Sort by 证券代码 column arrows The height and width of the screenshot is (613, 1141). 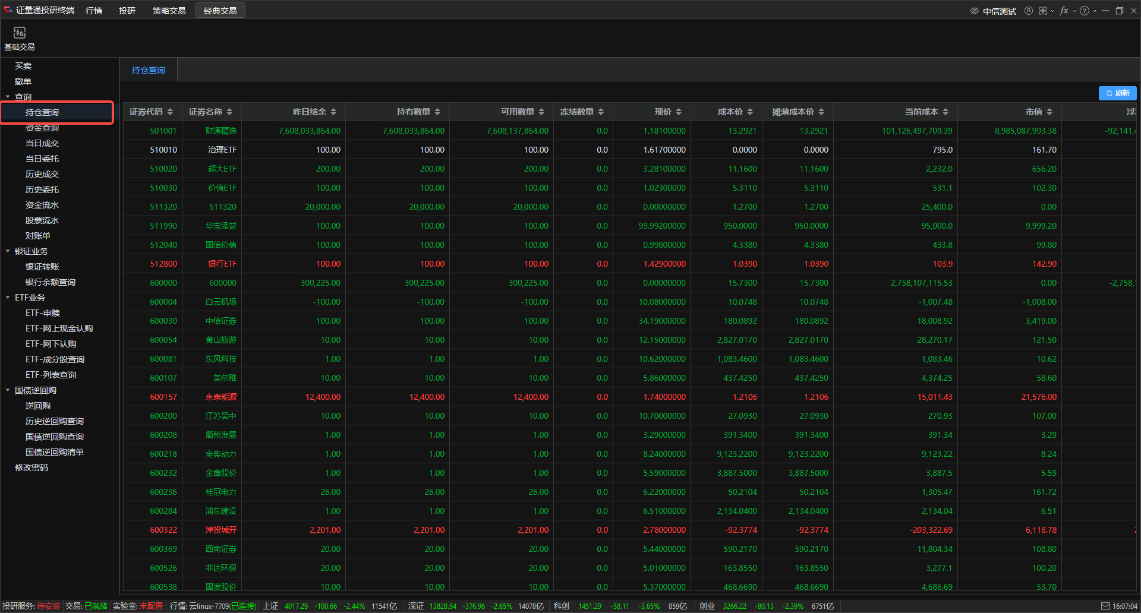point(170,112)
